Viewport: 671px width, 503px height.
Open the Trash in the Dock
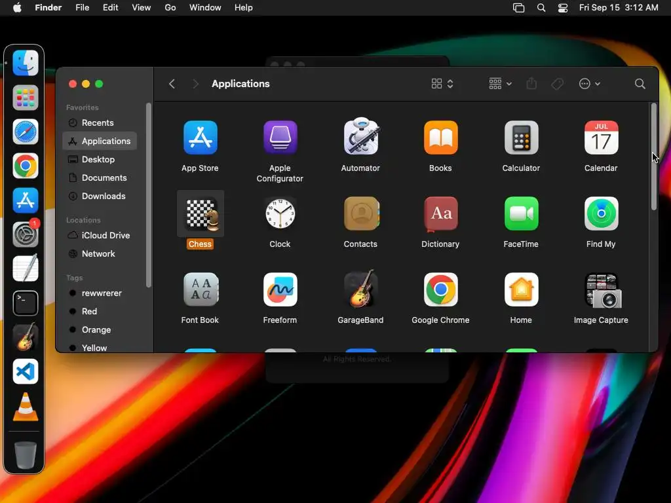point(26,455)
